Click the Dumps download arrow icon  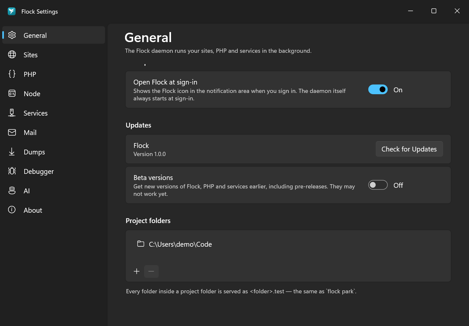click(12, 152)
